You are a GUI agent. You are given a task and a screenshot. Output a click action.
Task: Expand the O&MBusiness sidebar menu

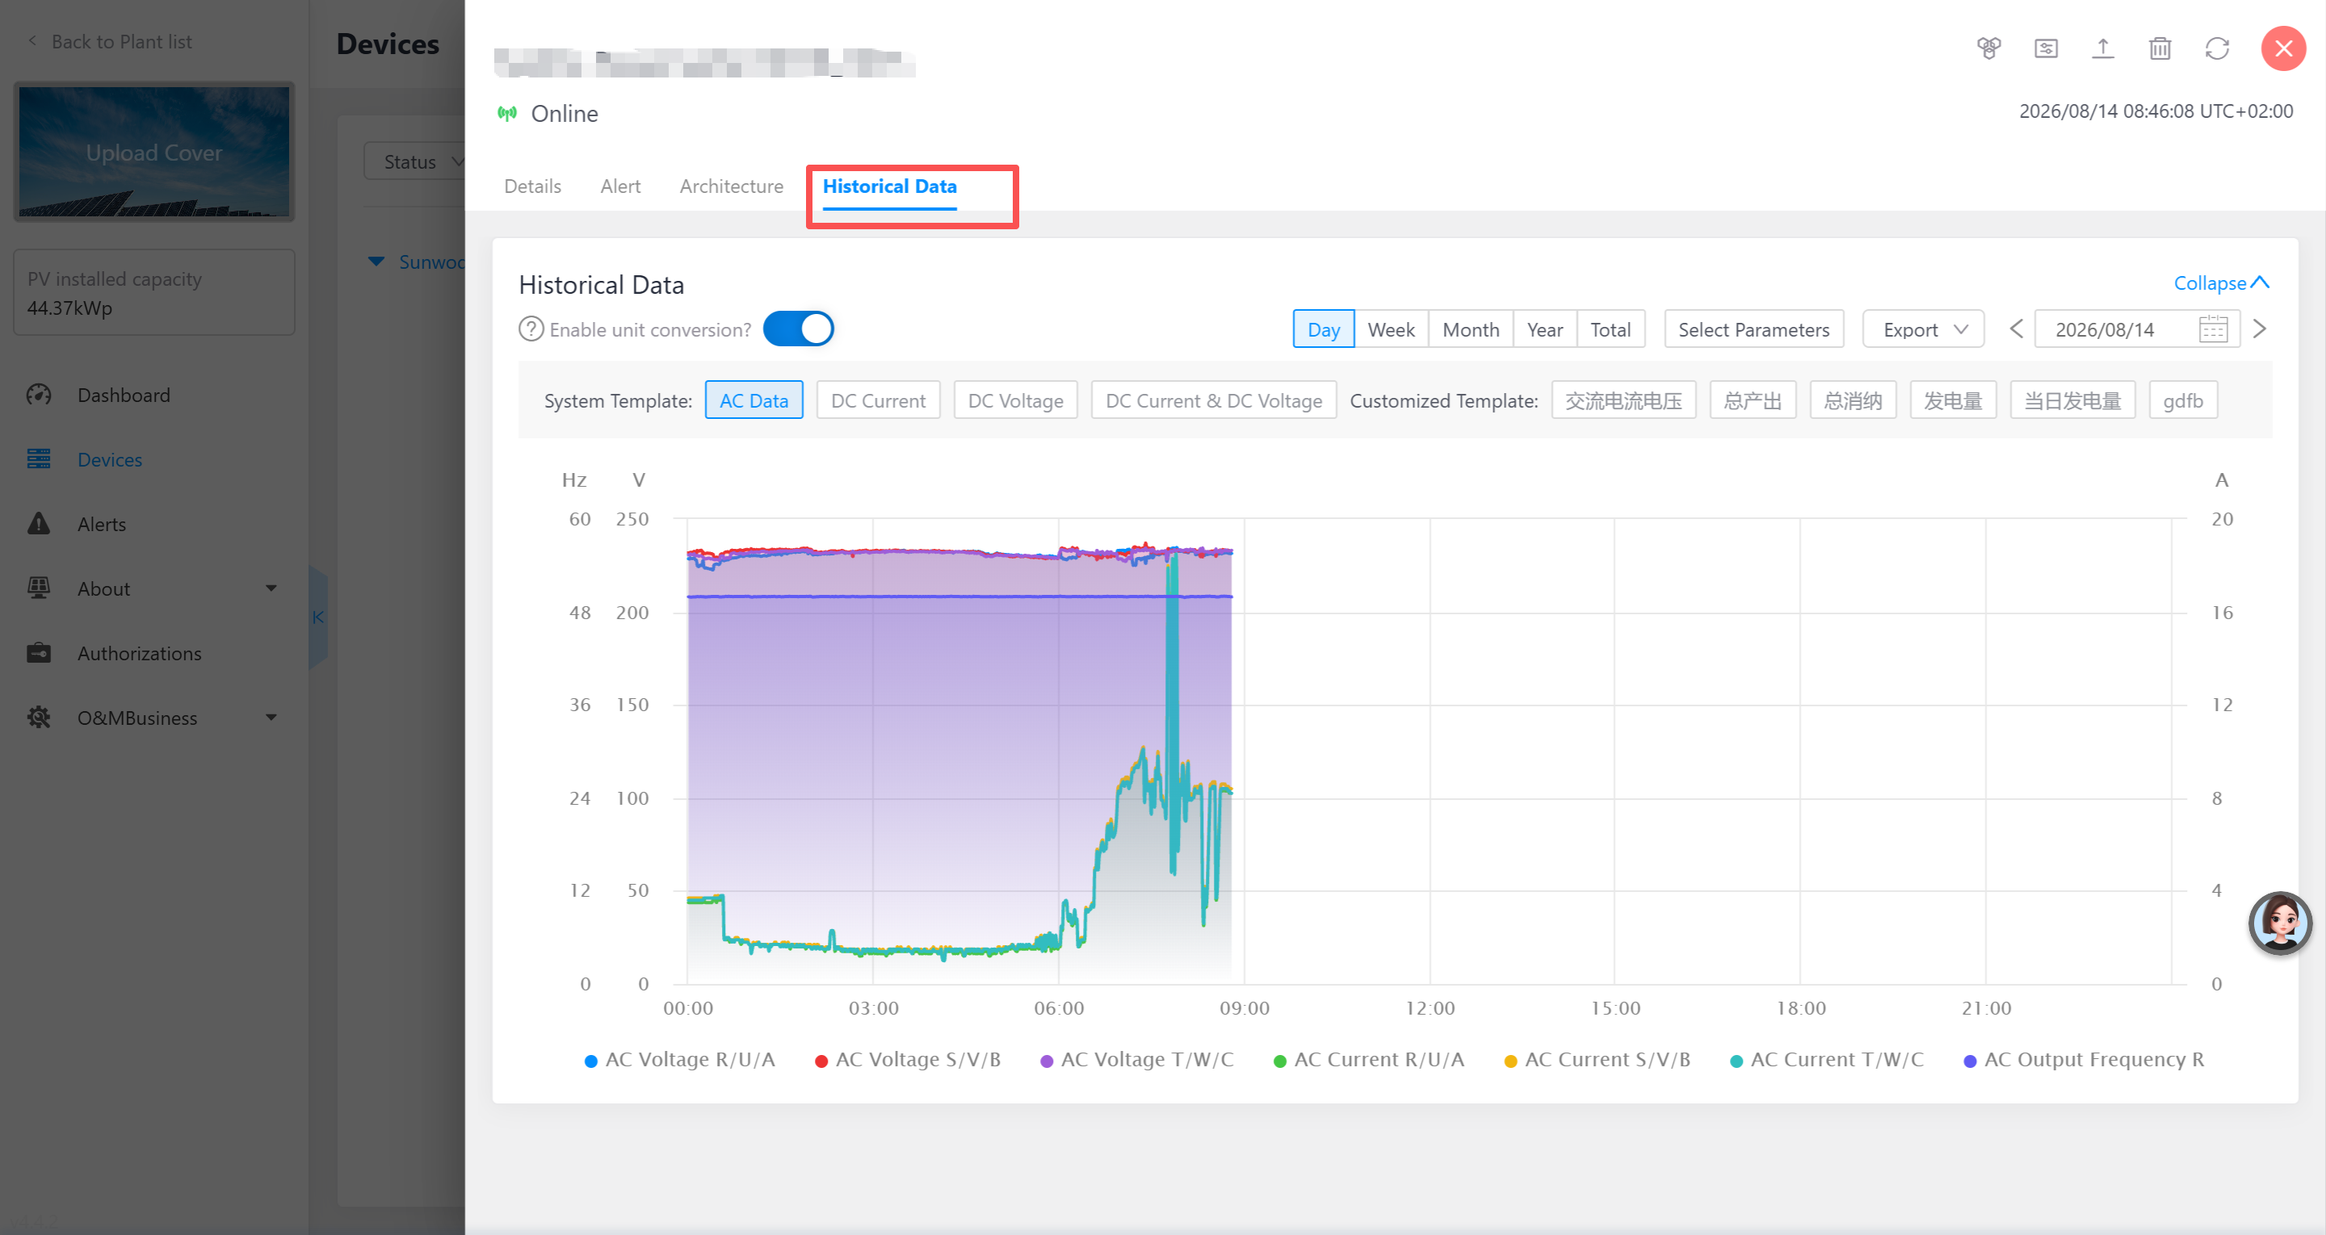click(x=271, y=718)
